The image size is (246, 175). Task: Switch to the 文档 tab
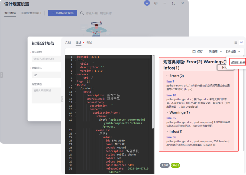coord(68,42)
